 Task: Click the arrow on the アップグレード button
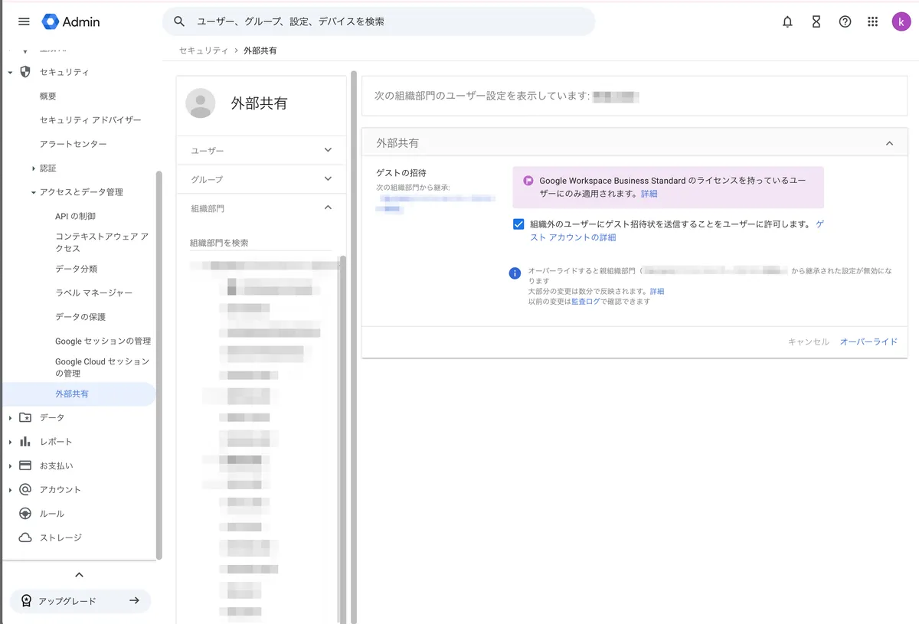tap(134, 600)
